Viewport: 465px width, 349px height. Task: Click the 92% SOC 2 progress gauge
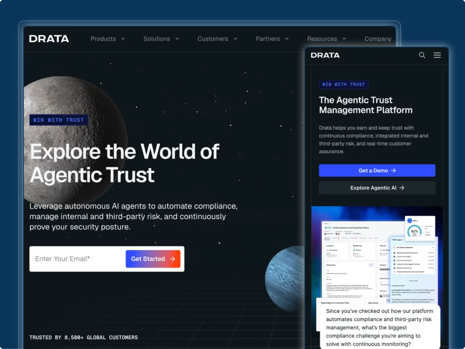point(414,231)
